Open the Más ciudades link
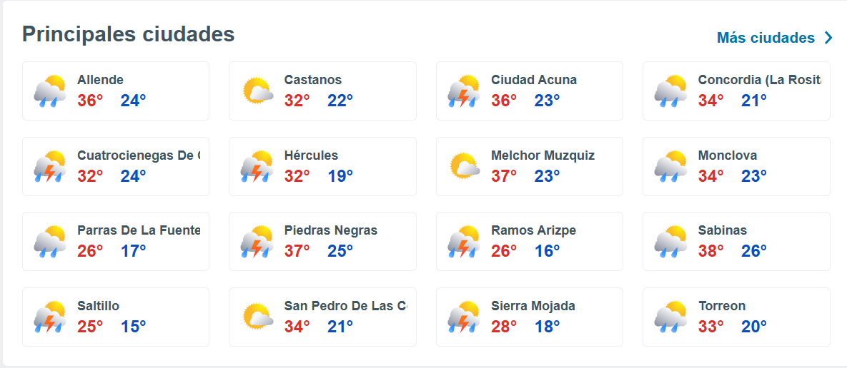This screenshot has width=847, height=368. point(766,38)
